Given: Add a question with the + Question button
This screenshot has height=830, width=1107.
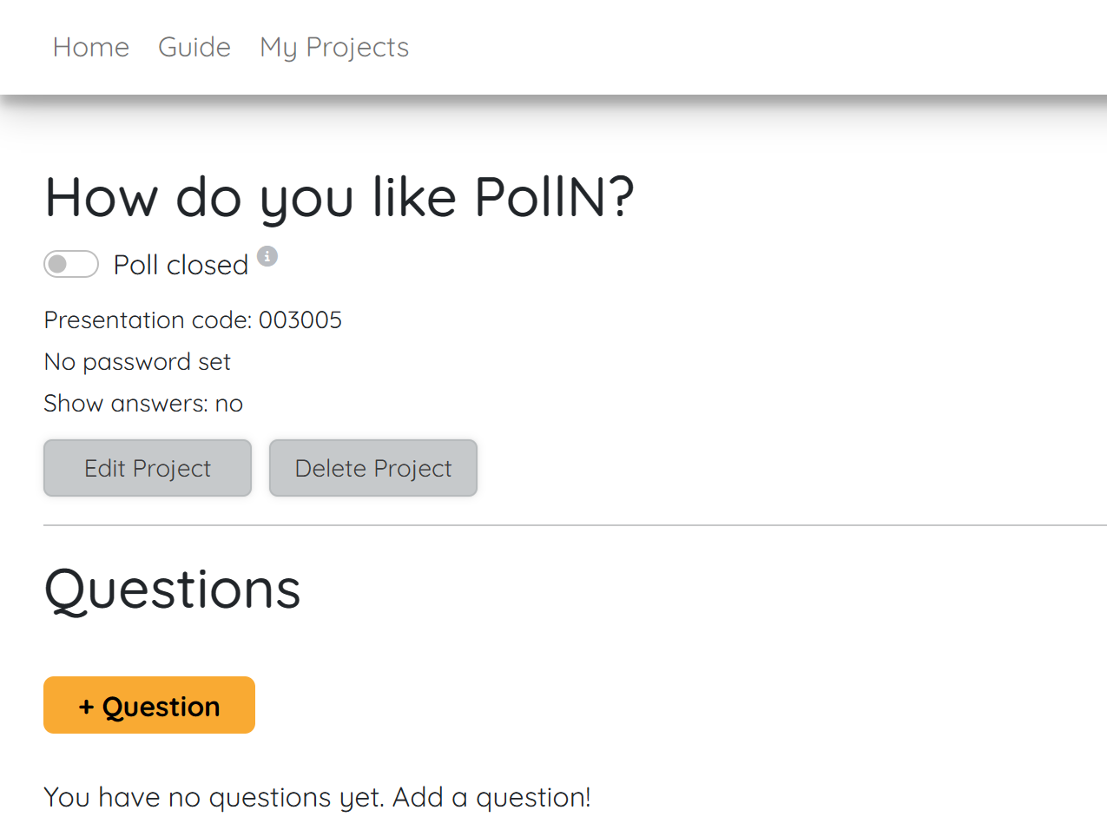Looking at the screenshot, I should (x=148, y=704).
